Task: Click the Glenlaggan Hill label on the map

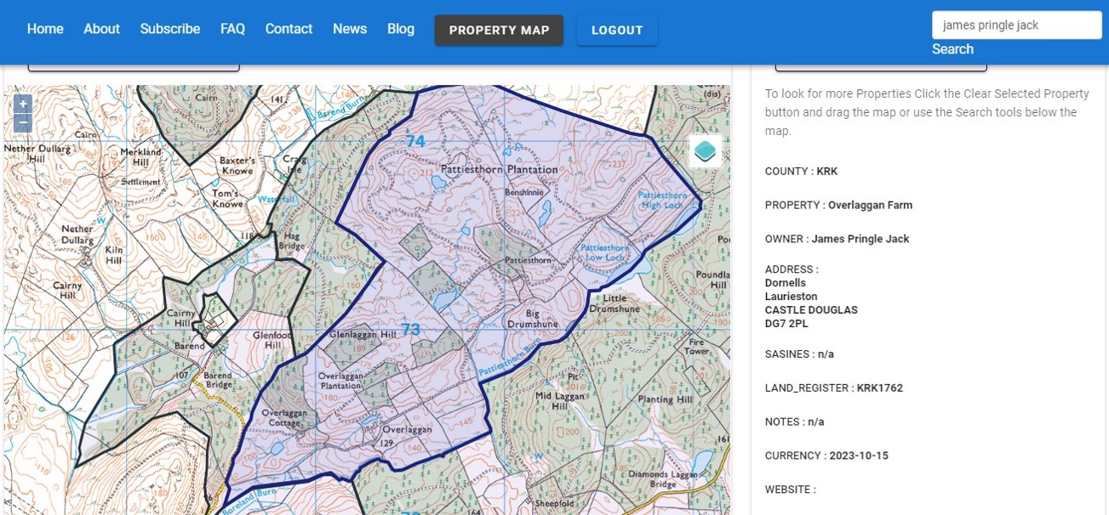Action: pyautogui.click(x=363, y=335)
